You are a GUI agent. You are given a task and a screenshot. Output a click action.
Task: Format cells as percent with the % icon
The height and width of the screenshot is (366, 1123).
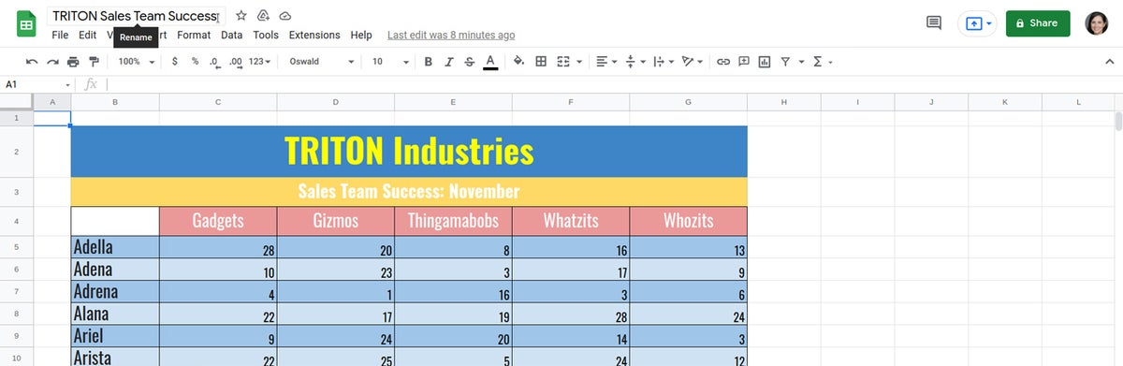coord(195,62)
